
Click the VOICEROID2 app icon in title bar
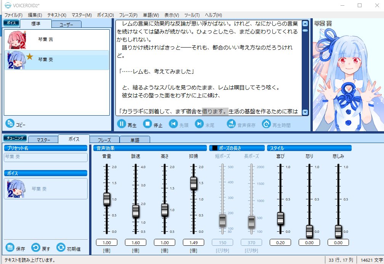click(x=8, y=5)
